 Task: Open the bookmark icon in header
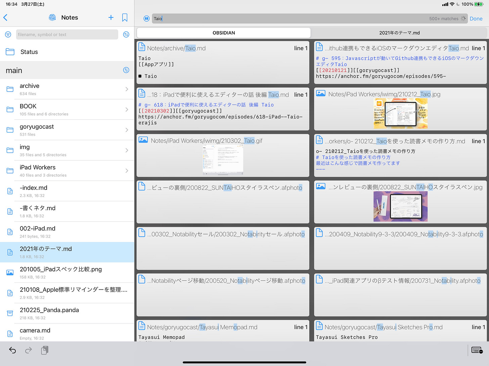point(125,17)
